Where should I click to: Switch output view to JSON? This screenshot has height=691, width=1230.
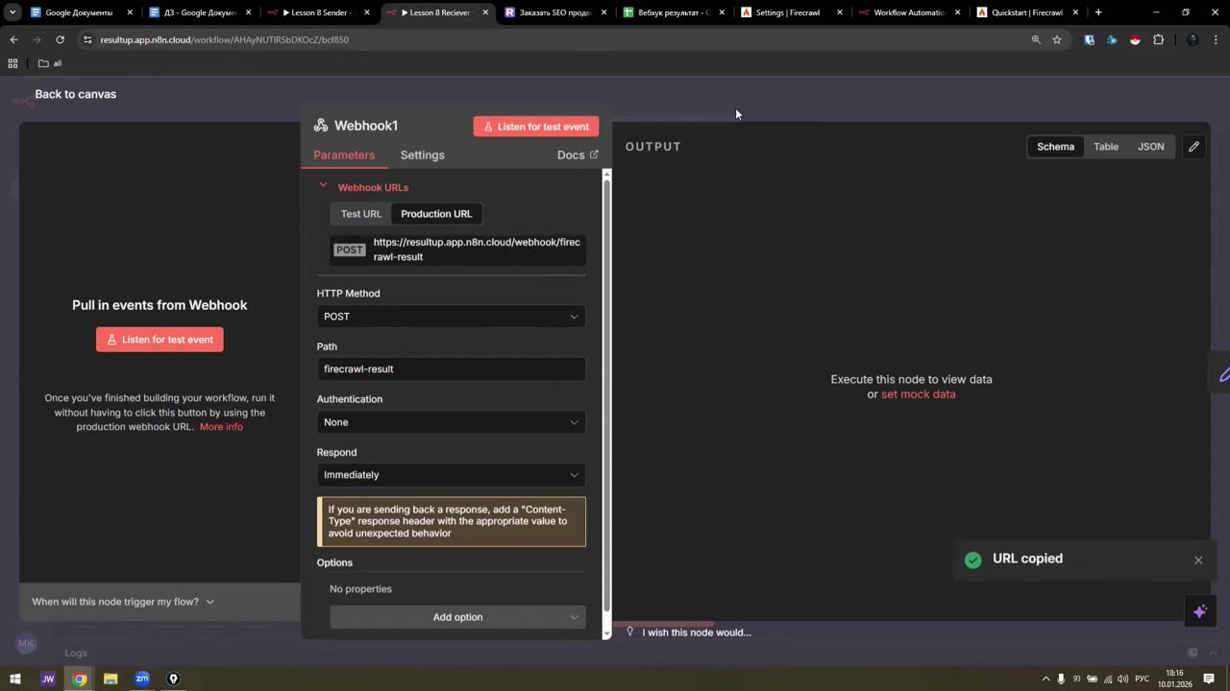pyautogui.click(x=1151, y=147)
